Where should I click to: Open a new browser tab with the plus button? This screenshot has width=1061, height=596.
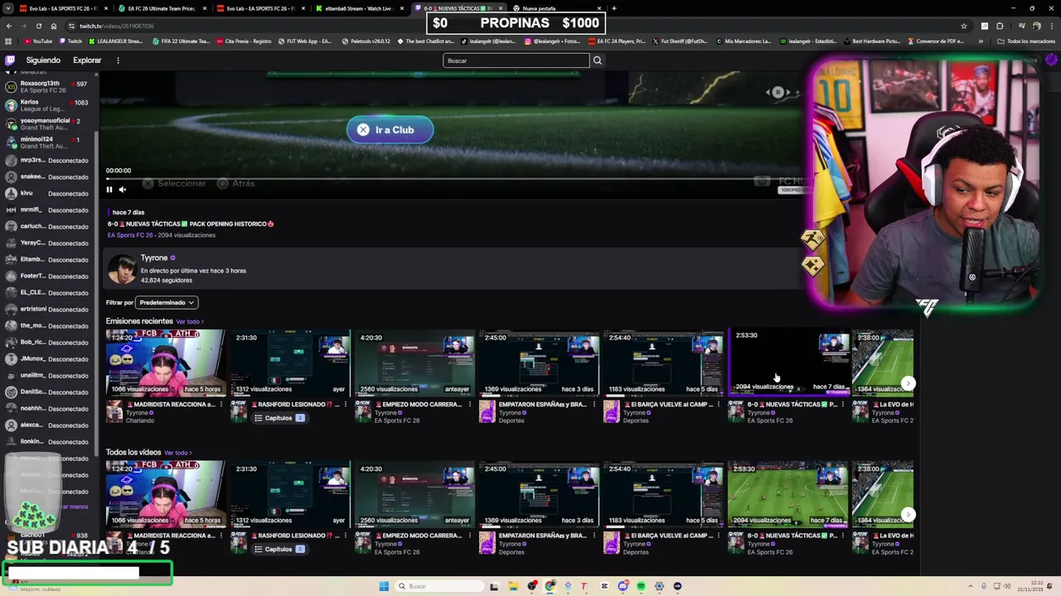(x=614, y=8)
